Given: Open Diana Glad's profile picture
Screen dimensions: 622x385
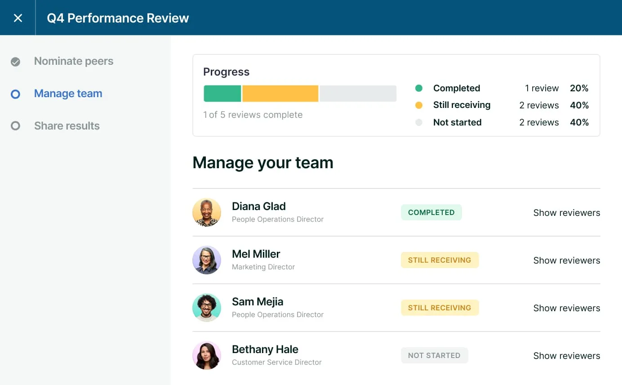Looking at the screenshot, I should (x=207, y=212).
